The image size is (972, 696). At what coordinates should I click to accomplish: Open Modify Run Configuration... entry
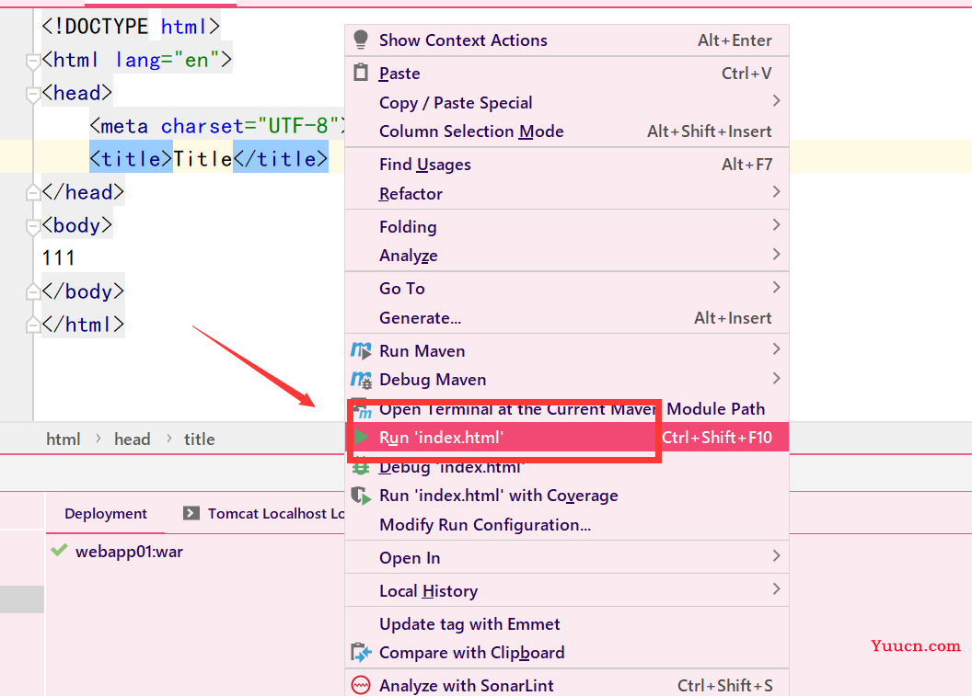[567, 524]
